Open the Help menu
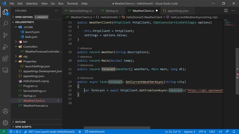The image size is (239, 134). (x=84, y=3)
